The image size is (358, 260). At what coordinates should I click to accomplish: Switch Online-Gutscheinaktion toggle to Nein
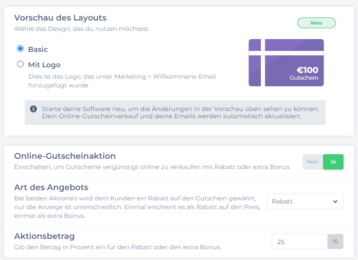click(313, 162)
